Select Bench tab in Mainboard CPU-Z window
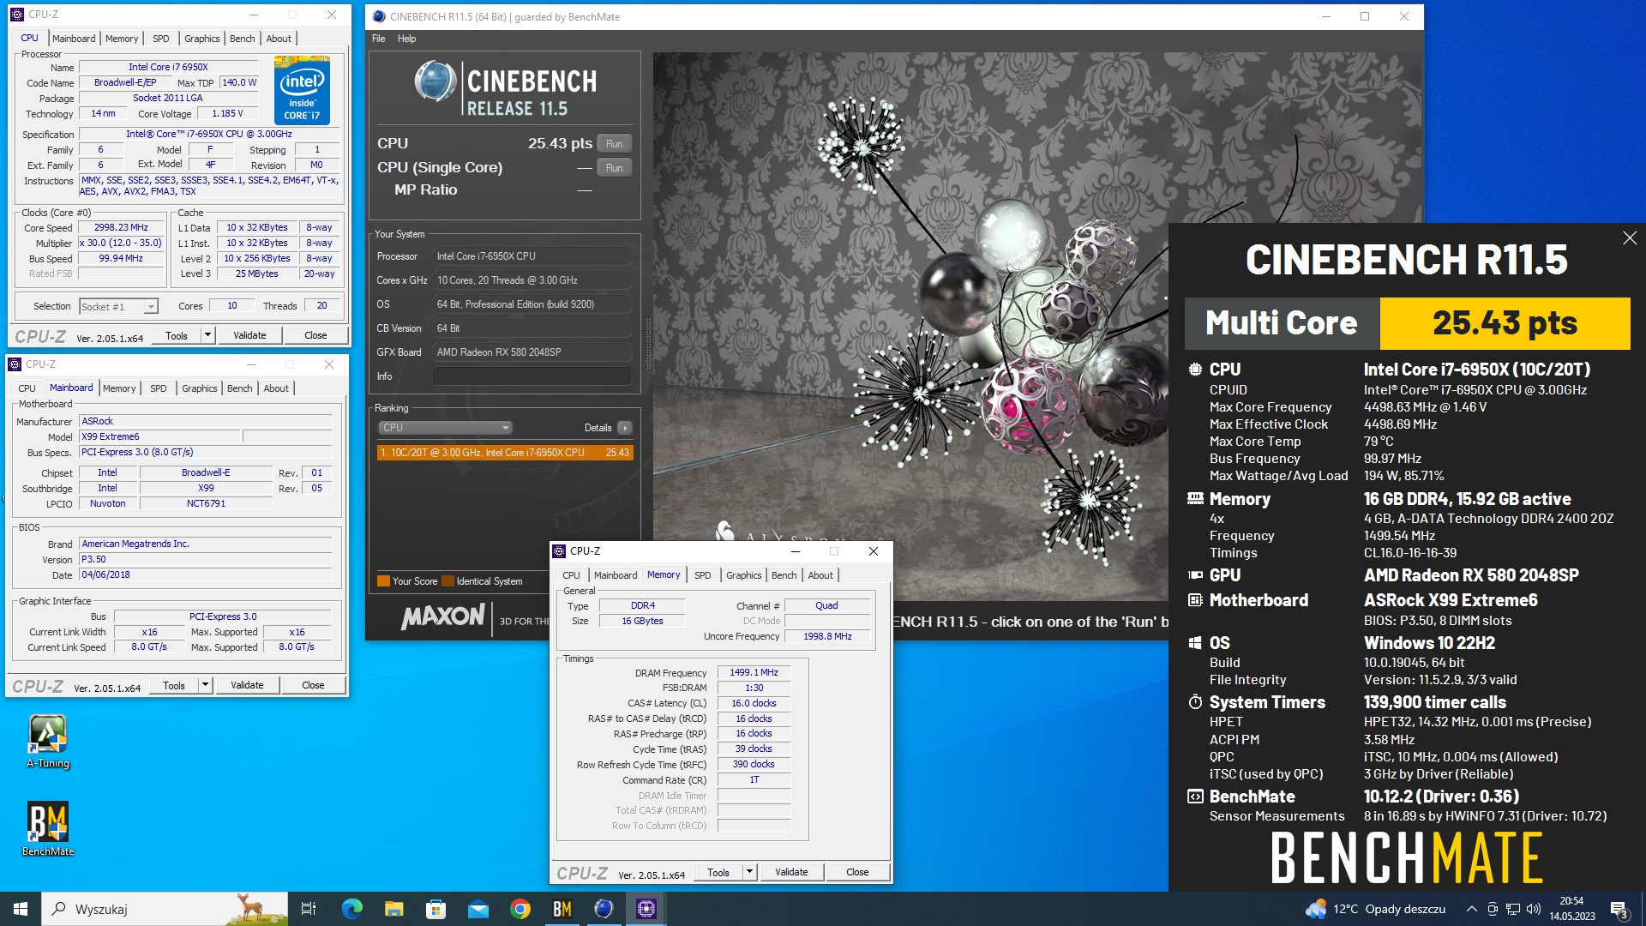1646x926 pixels. tap(240, 388)
